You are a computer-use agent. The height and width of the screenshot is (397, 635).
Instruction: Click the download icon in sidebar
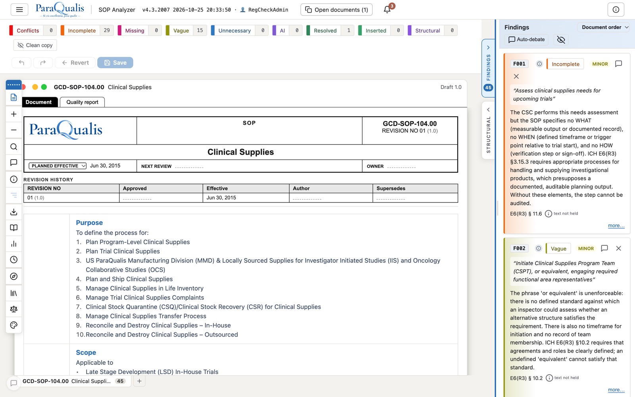coord(13,212)
